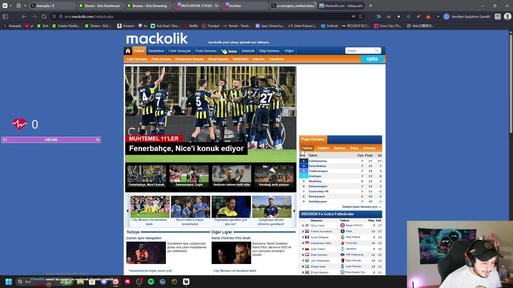Click Hansi Flick'ten PSG itirafı link
The width and height of the screenshot is (513, 288).
[x=231, y=238]
